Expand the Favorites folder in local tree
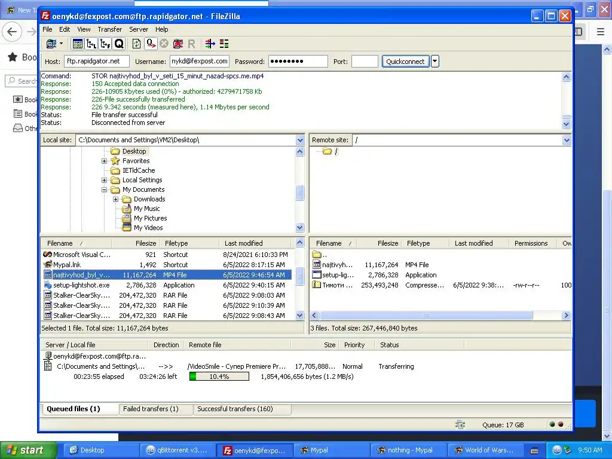This screenshot has width=612, height=459. click(x=104, y=161)
